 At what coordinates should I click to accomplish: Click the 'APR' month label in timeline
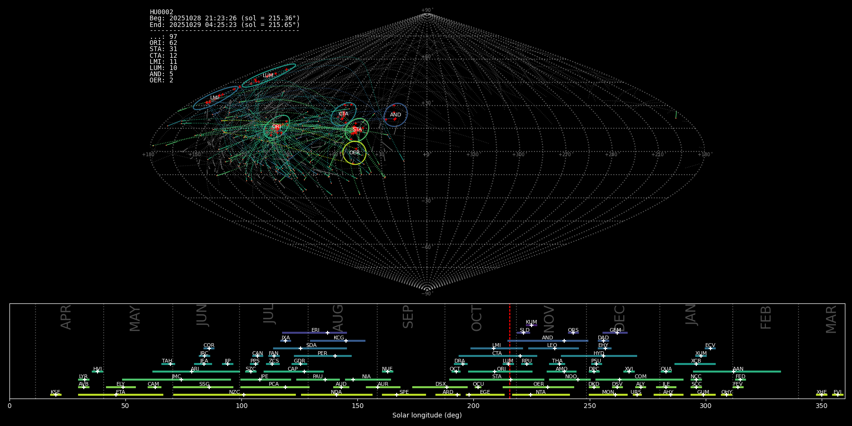pos(66,317)
